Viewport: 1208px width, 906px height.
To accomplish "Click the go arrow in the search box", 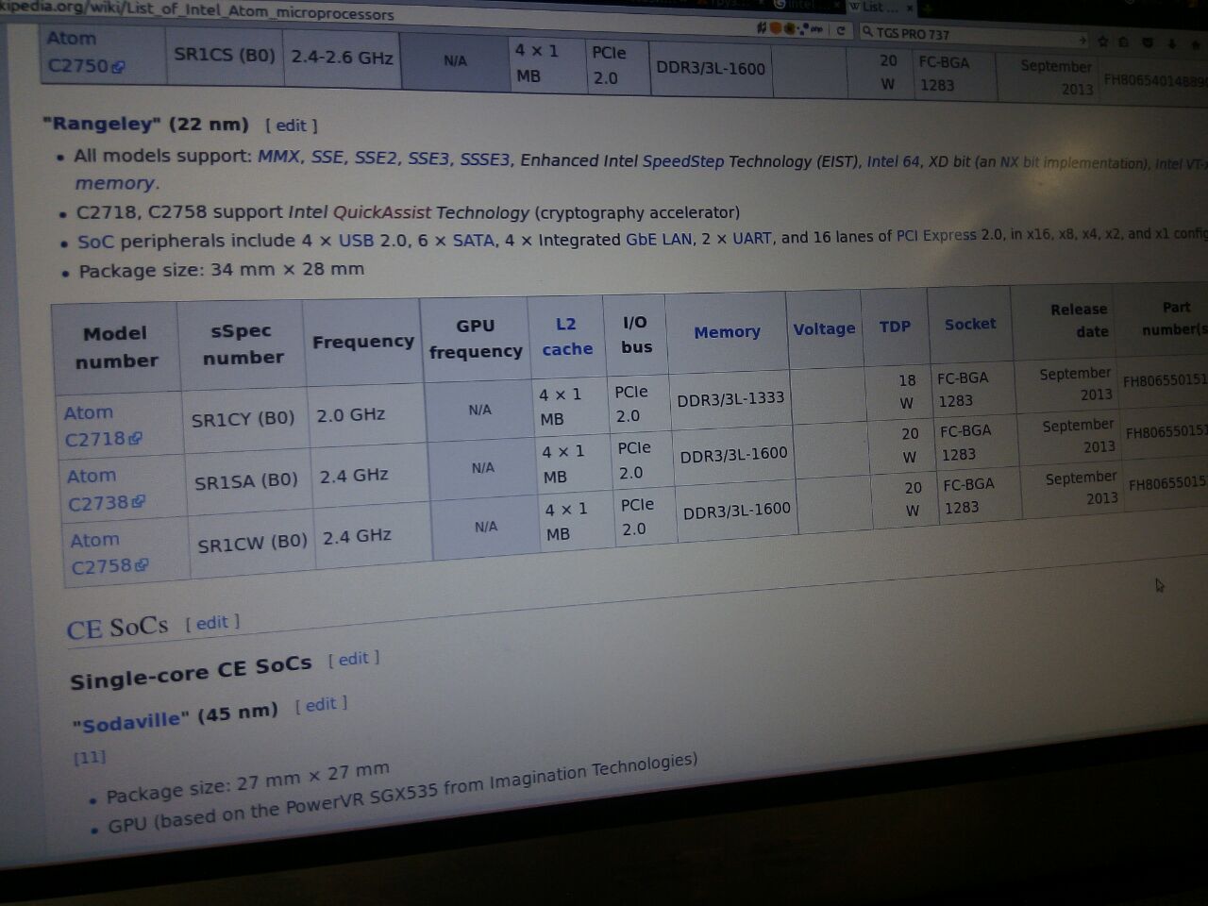I will pyautogui.click(x=1082, y=40).
